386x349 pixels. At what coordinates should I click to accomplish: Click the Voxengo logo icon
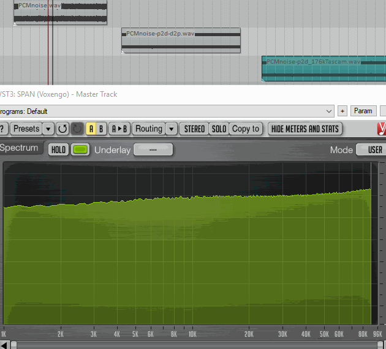coord(382,129)
